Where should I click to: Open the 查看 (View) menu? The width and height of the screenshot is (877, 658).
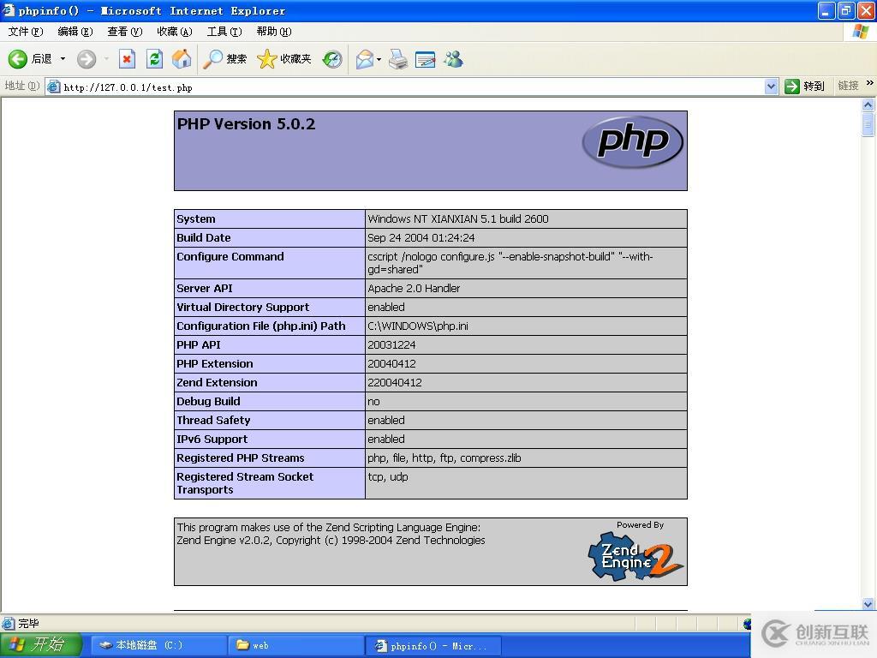click(x=124, y=32)
